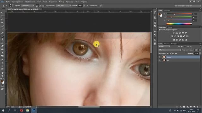Add a layer style (fx)
Screen dimensions: 202x113
pos(181,107)
